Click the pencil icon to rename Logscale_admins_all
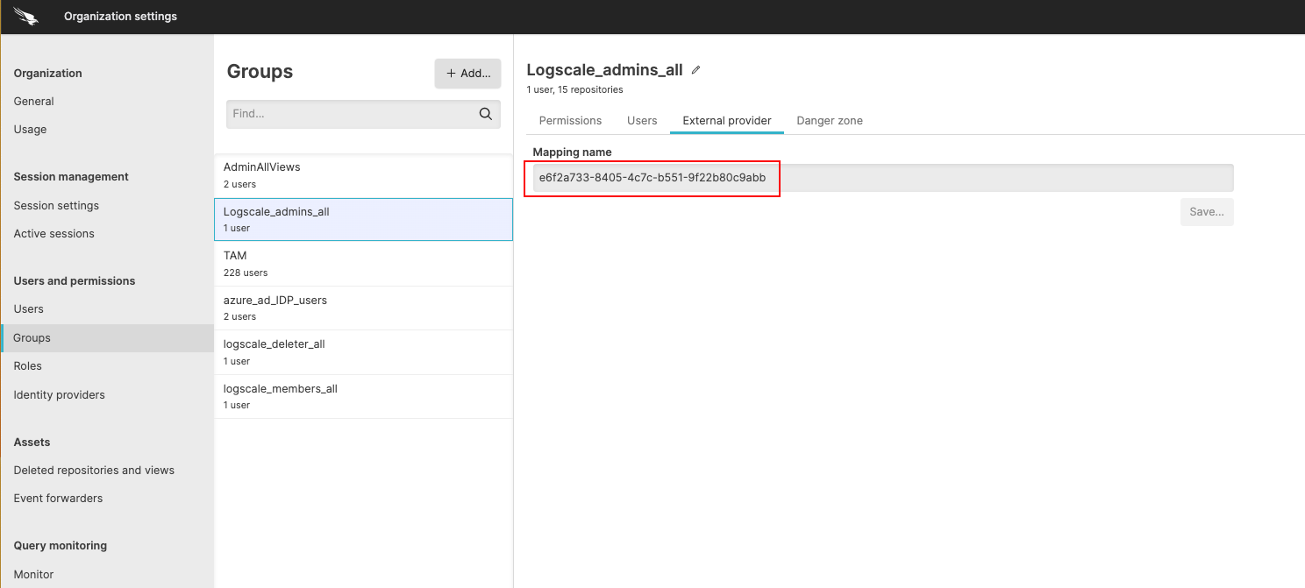The height and width of the screenshot is (588, 1305). coord(695,69)
